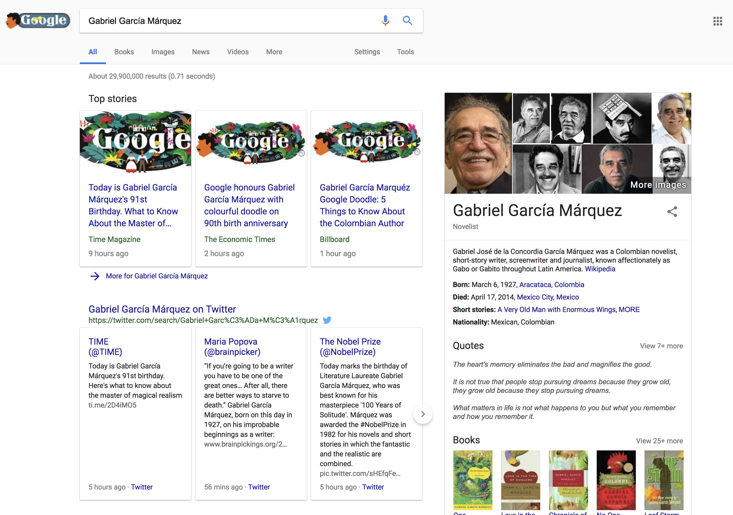Click 'View 7+ more' next to Quotes
Screen dimensions: 733x515
(661, 346)
